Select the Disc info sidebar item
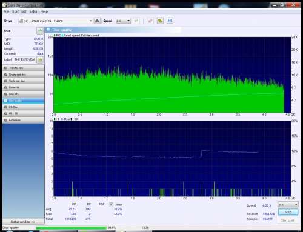The width and height of the screenshot is (303, 232). click(x=24, y=94)
